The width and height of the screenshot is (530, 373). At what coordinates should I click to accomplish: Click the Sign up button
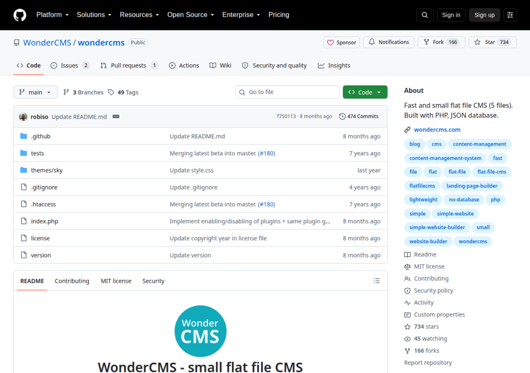[x=484, y=15]
